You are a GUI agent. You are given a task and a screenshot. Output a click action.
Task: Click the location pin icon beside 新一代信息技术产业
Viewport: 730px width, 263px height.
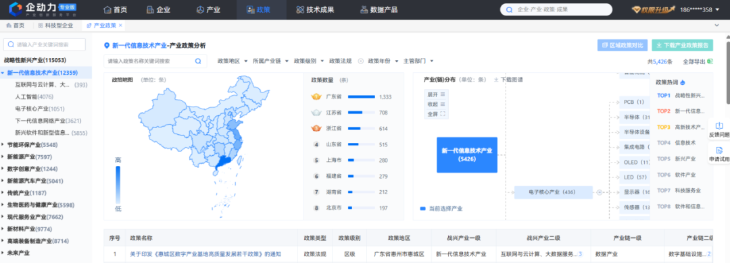click(x=107, y=46)
